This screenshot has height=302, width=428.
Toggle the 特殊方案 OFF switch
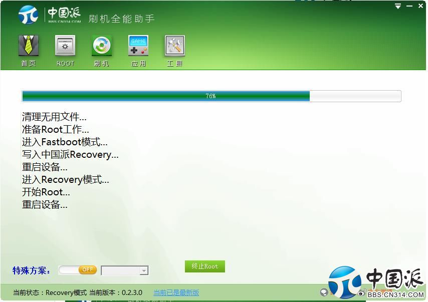[x=78, y=270]
